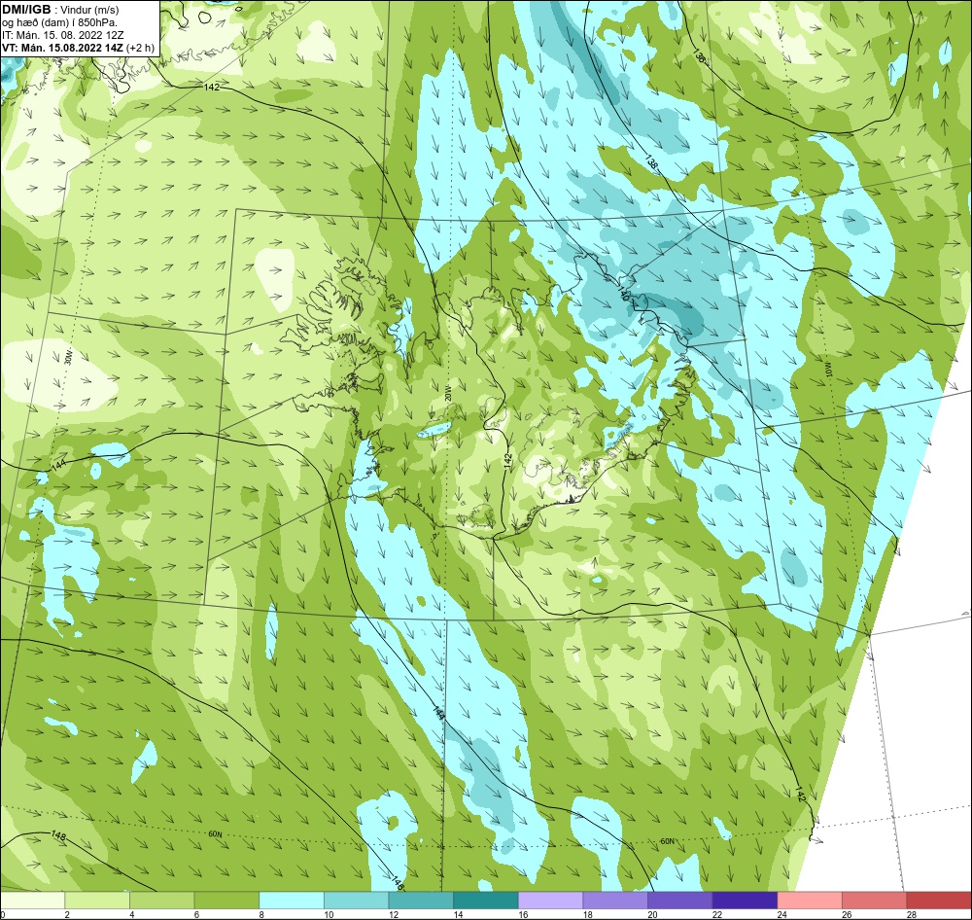Click the legend value label "12"

coord(394,915)
